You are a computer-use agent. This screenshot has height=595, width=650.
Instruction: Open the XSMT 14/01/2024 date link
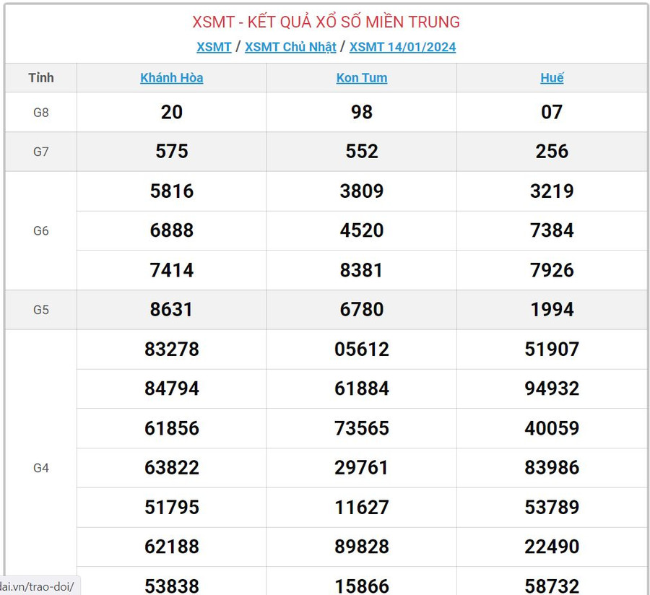click(402, 47)
